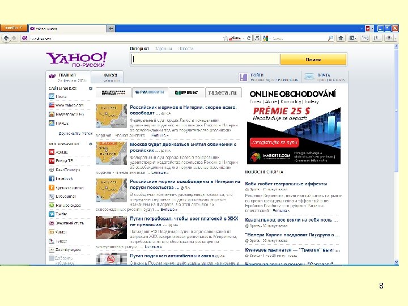Click inside the Yahoo search text field
Viewport: 408px width, 306px height.
(x=205, y=59)
